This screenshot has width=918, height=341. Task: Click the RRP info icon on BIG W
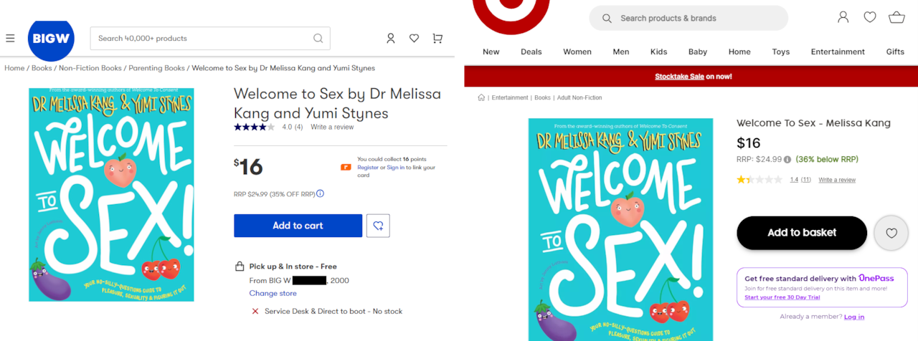pos(321,193)
